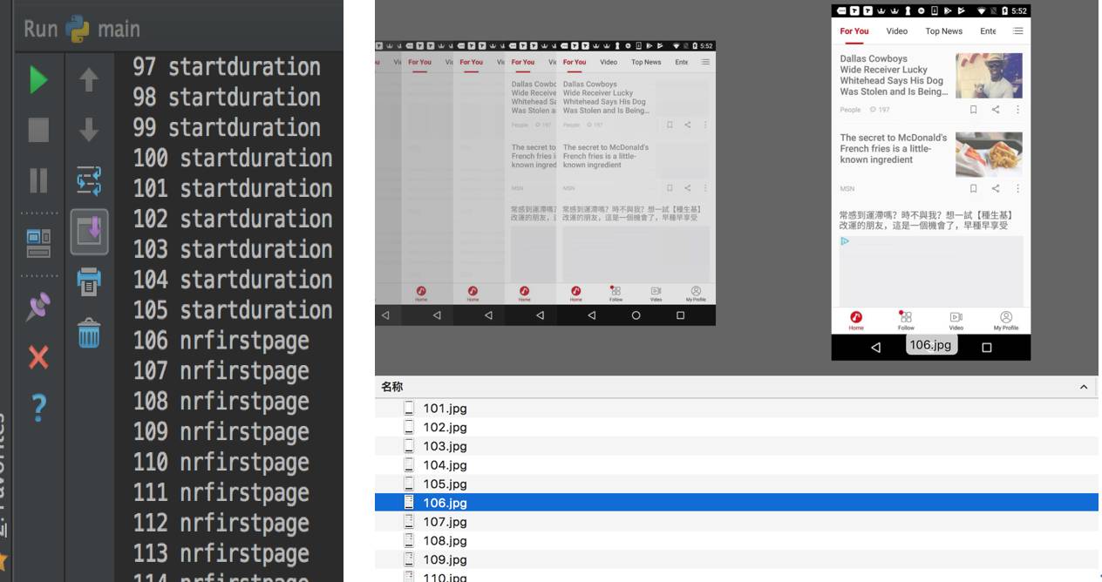Click the 名称 column header
The image size is (1102, 582).
coord(392,387)
